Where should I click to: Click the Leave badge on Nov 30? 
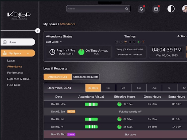click(71, 134)
